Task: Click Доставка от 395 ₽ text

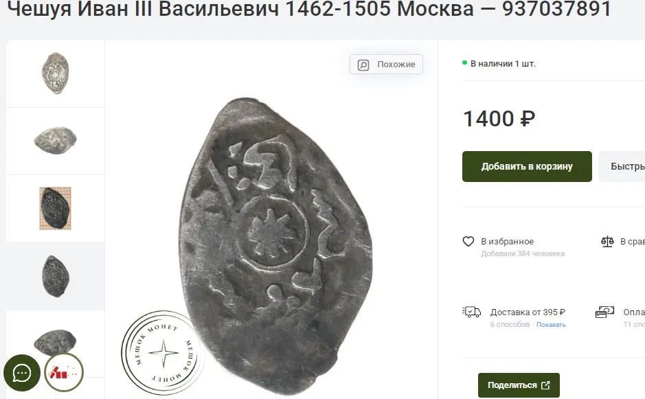Action: (528, 312)
